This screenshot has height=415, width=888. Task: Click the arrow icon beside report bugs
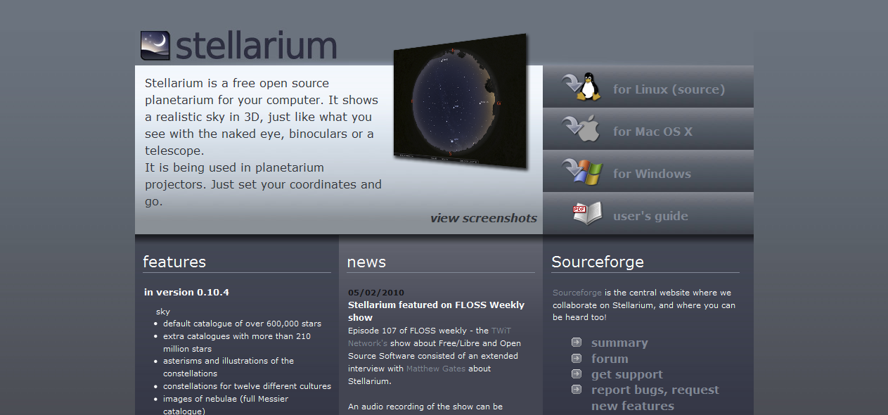(576, 389)
